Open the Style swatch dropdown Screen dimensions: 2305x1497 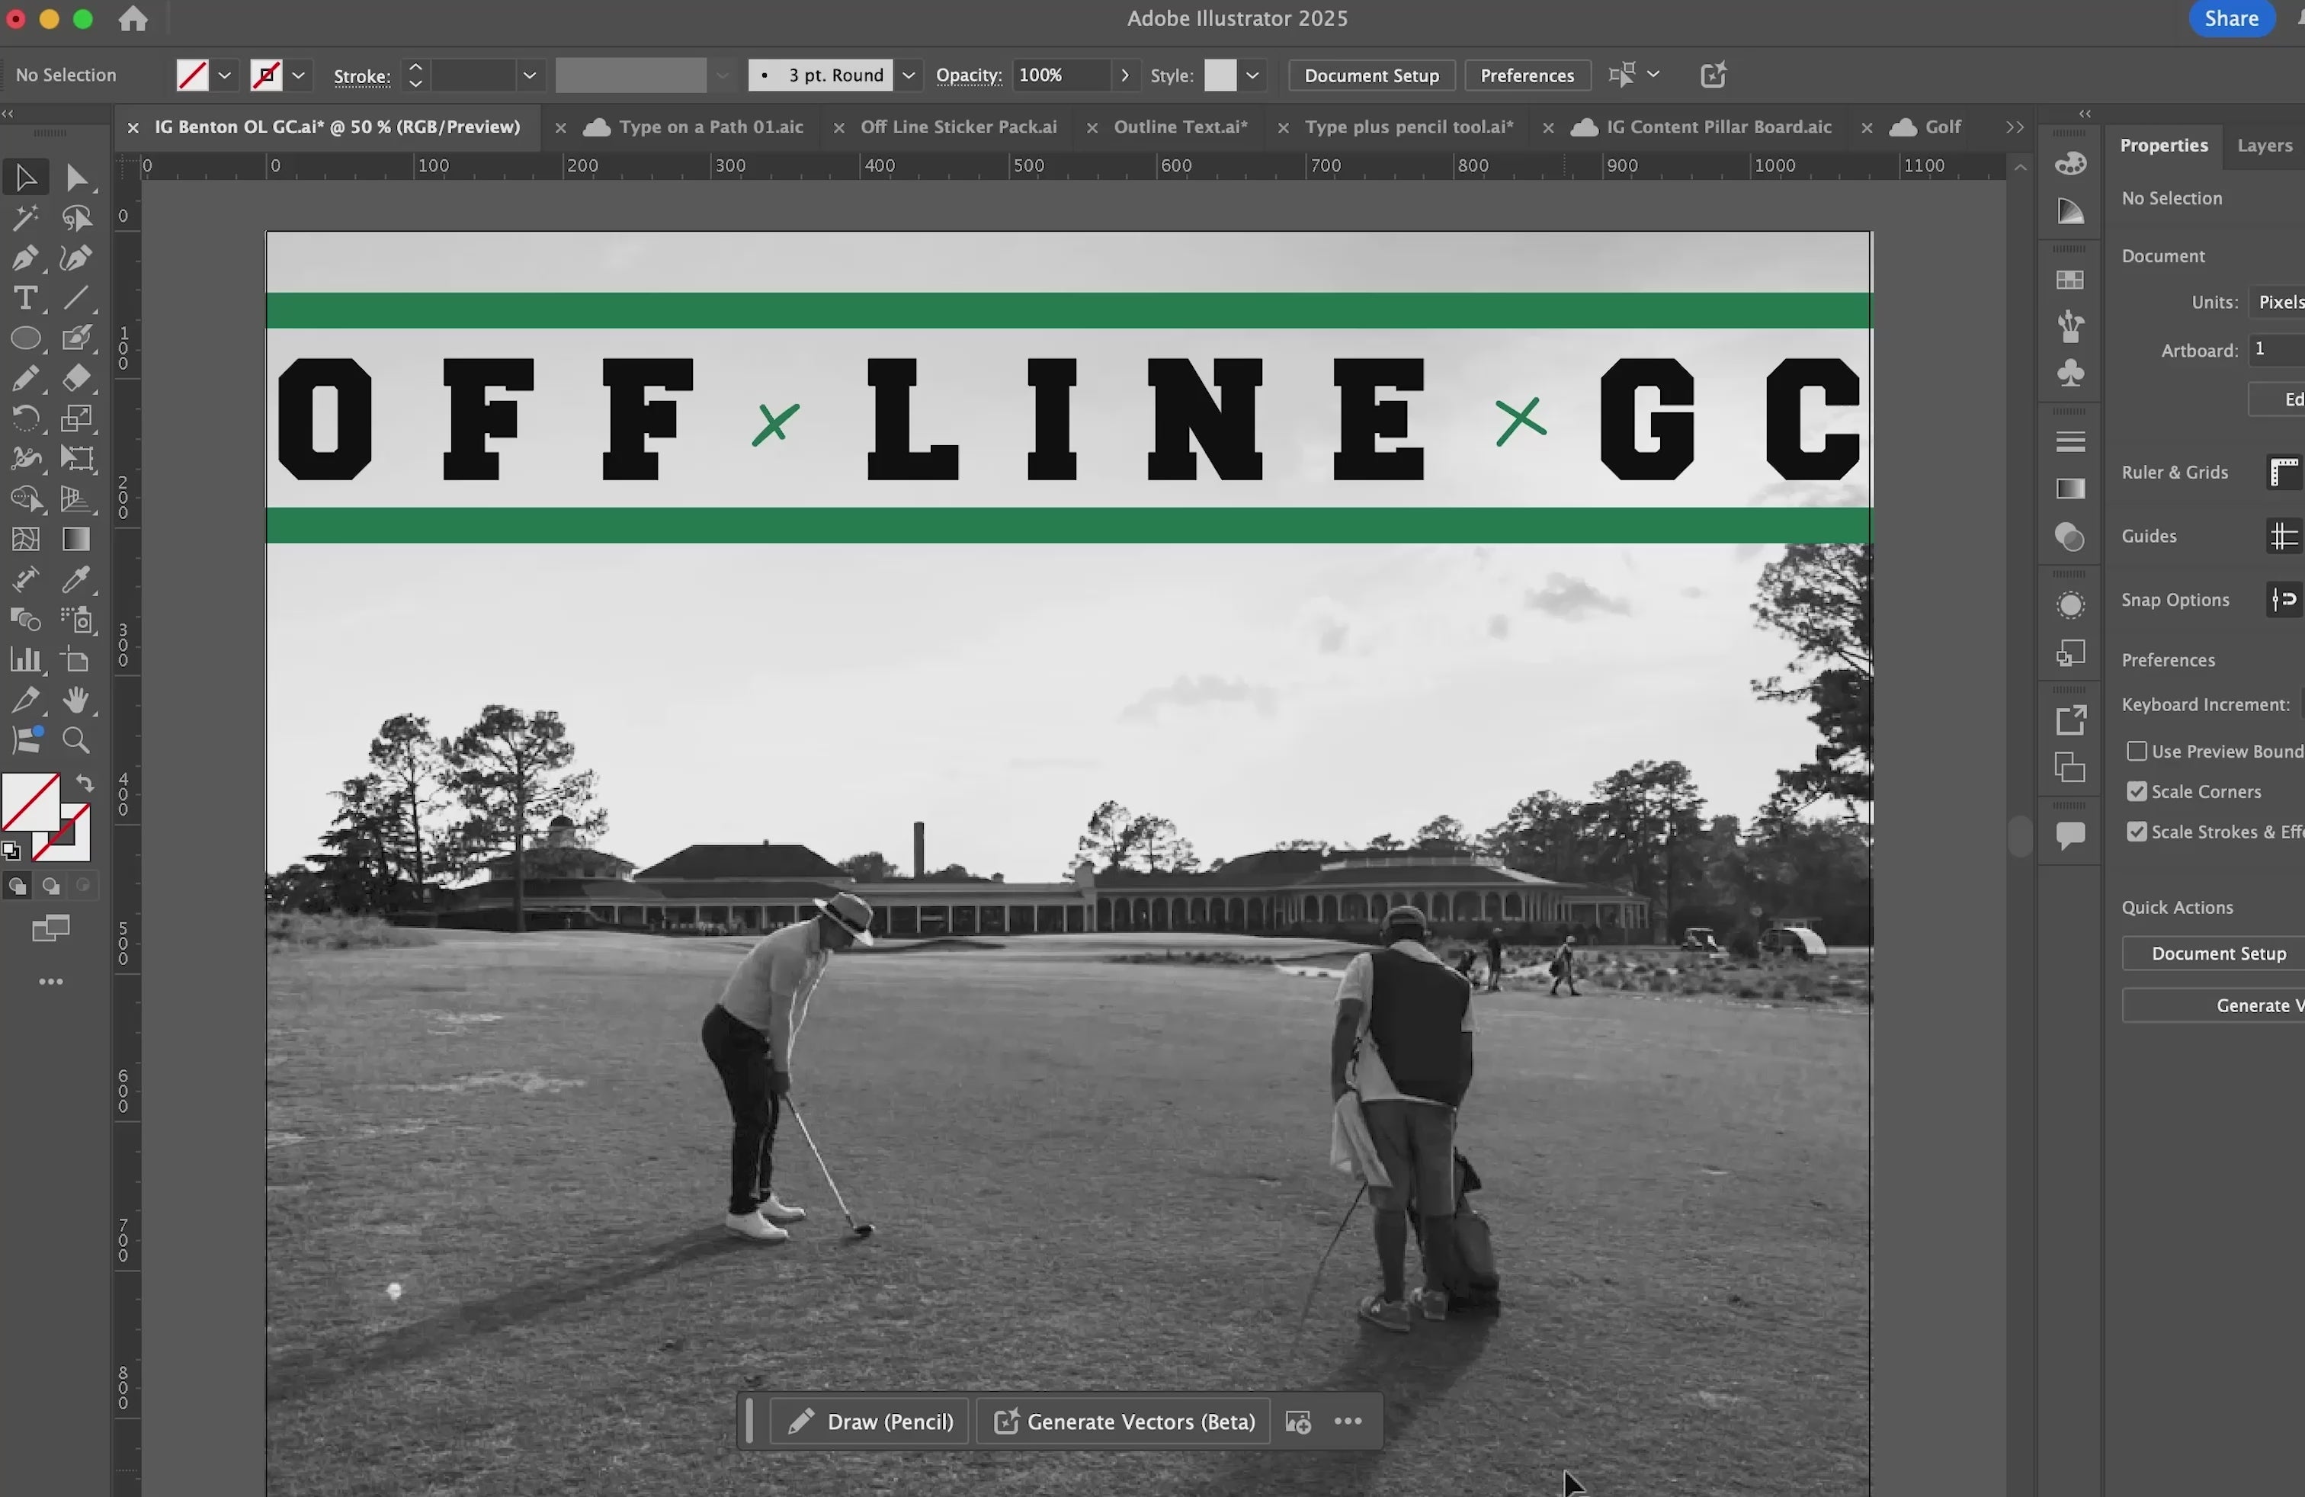pyautogui.click(x=1252, y=75)
